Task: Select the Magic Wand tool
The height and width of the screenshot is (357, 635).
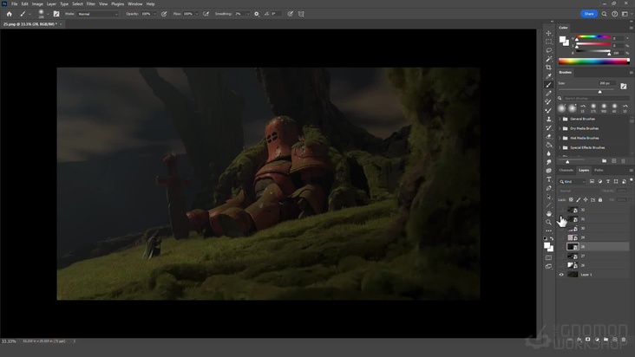Action: 549,59
